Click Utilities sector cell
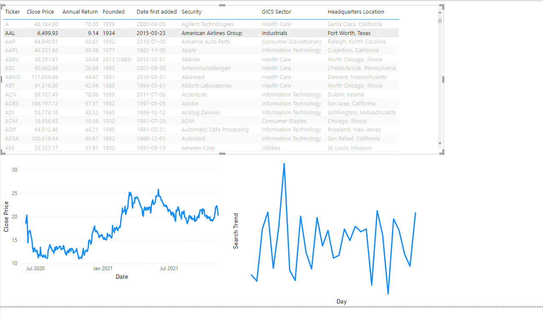This screenshot has height=318, width=543. coord(271,148)
